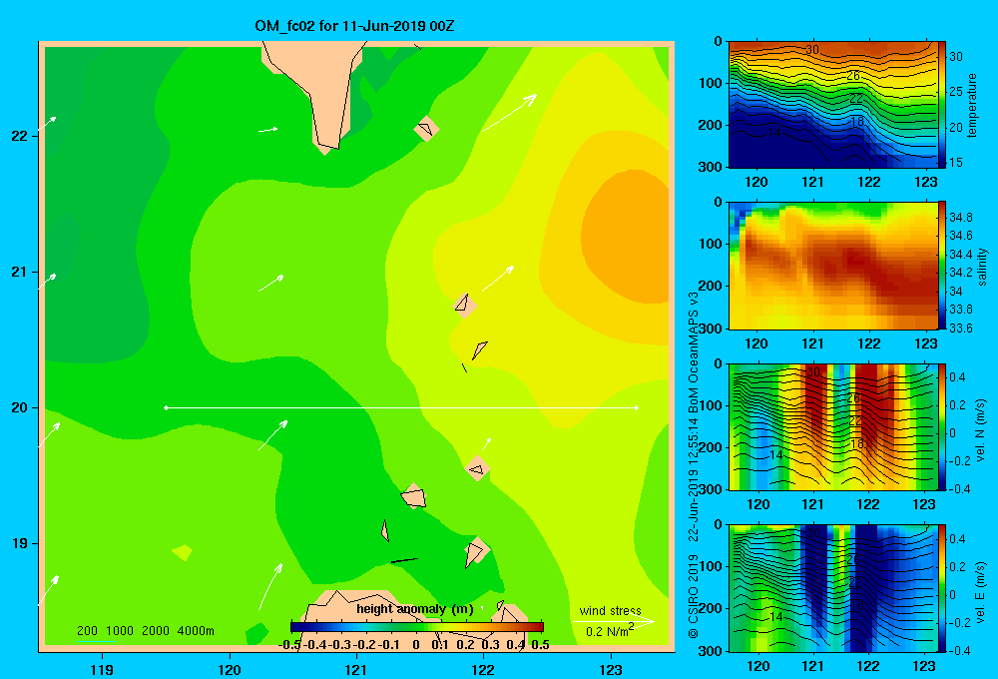
Task: Click the small yellow patch near 19N
Action: point(183,552)
